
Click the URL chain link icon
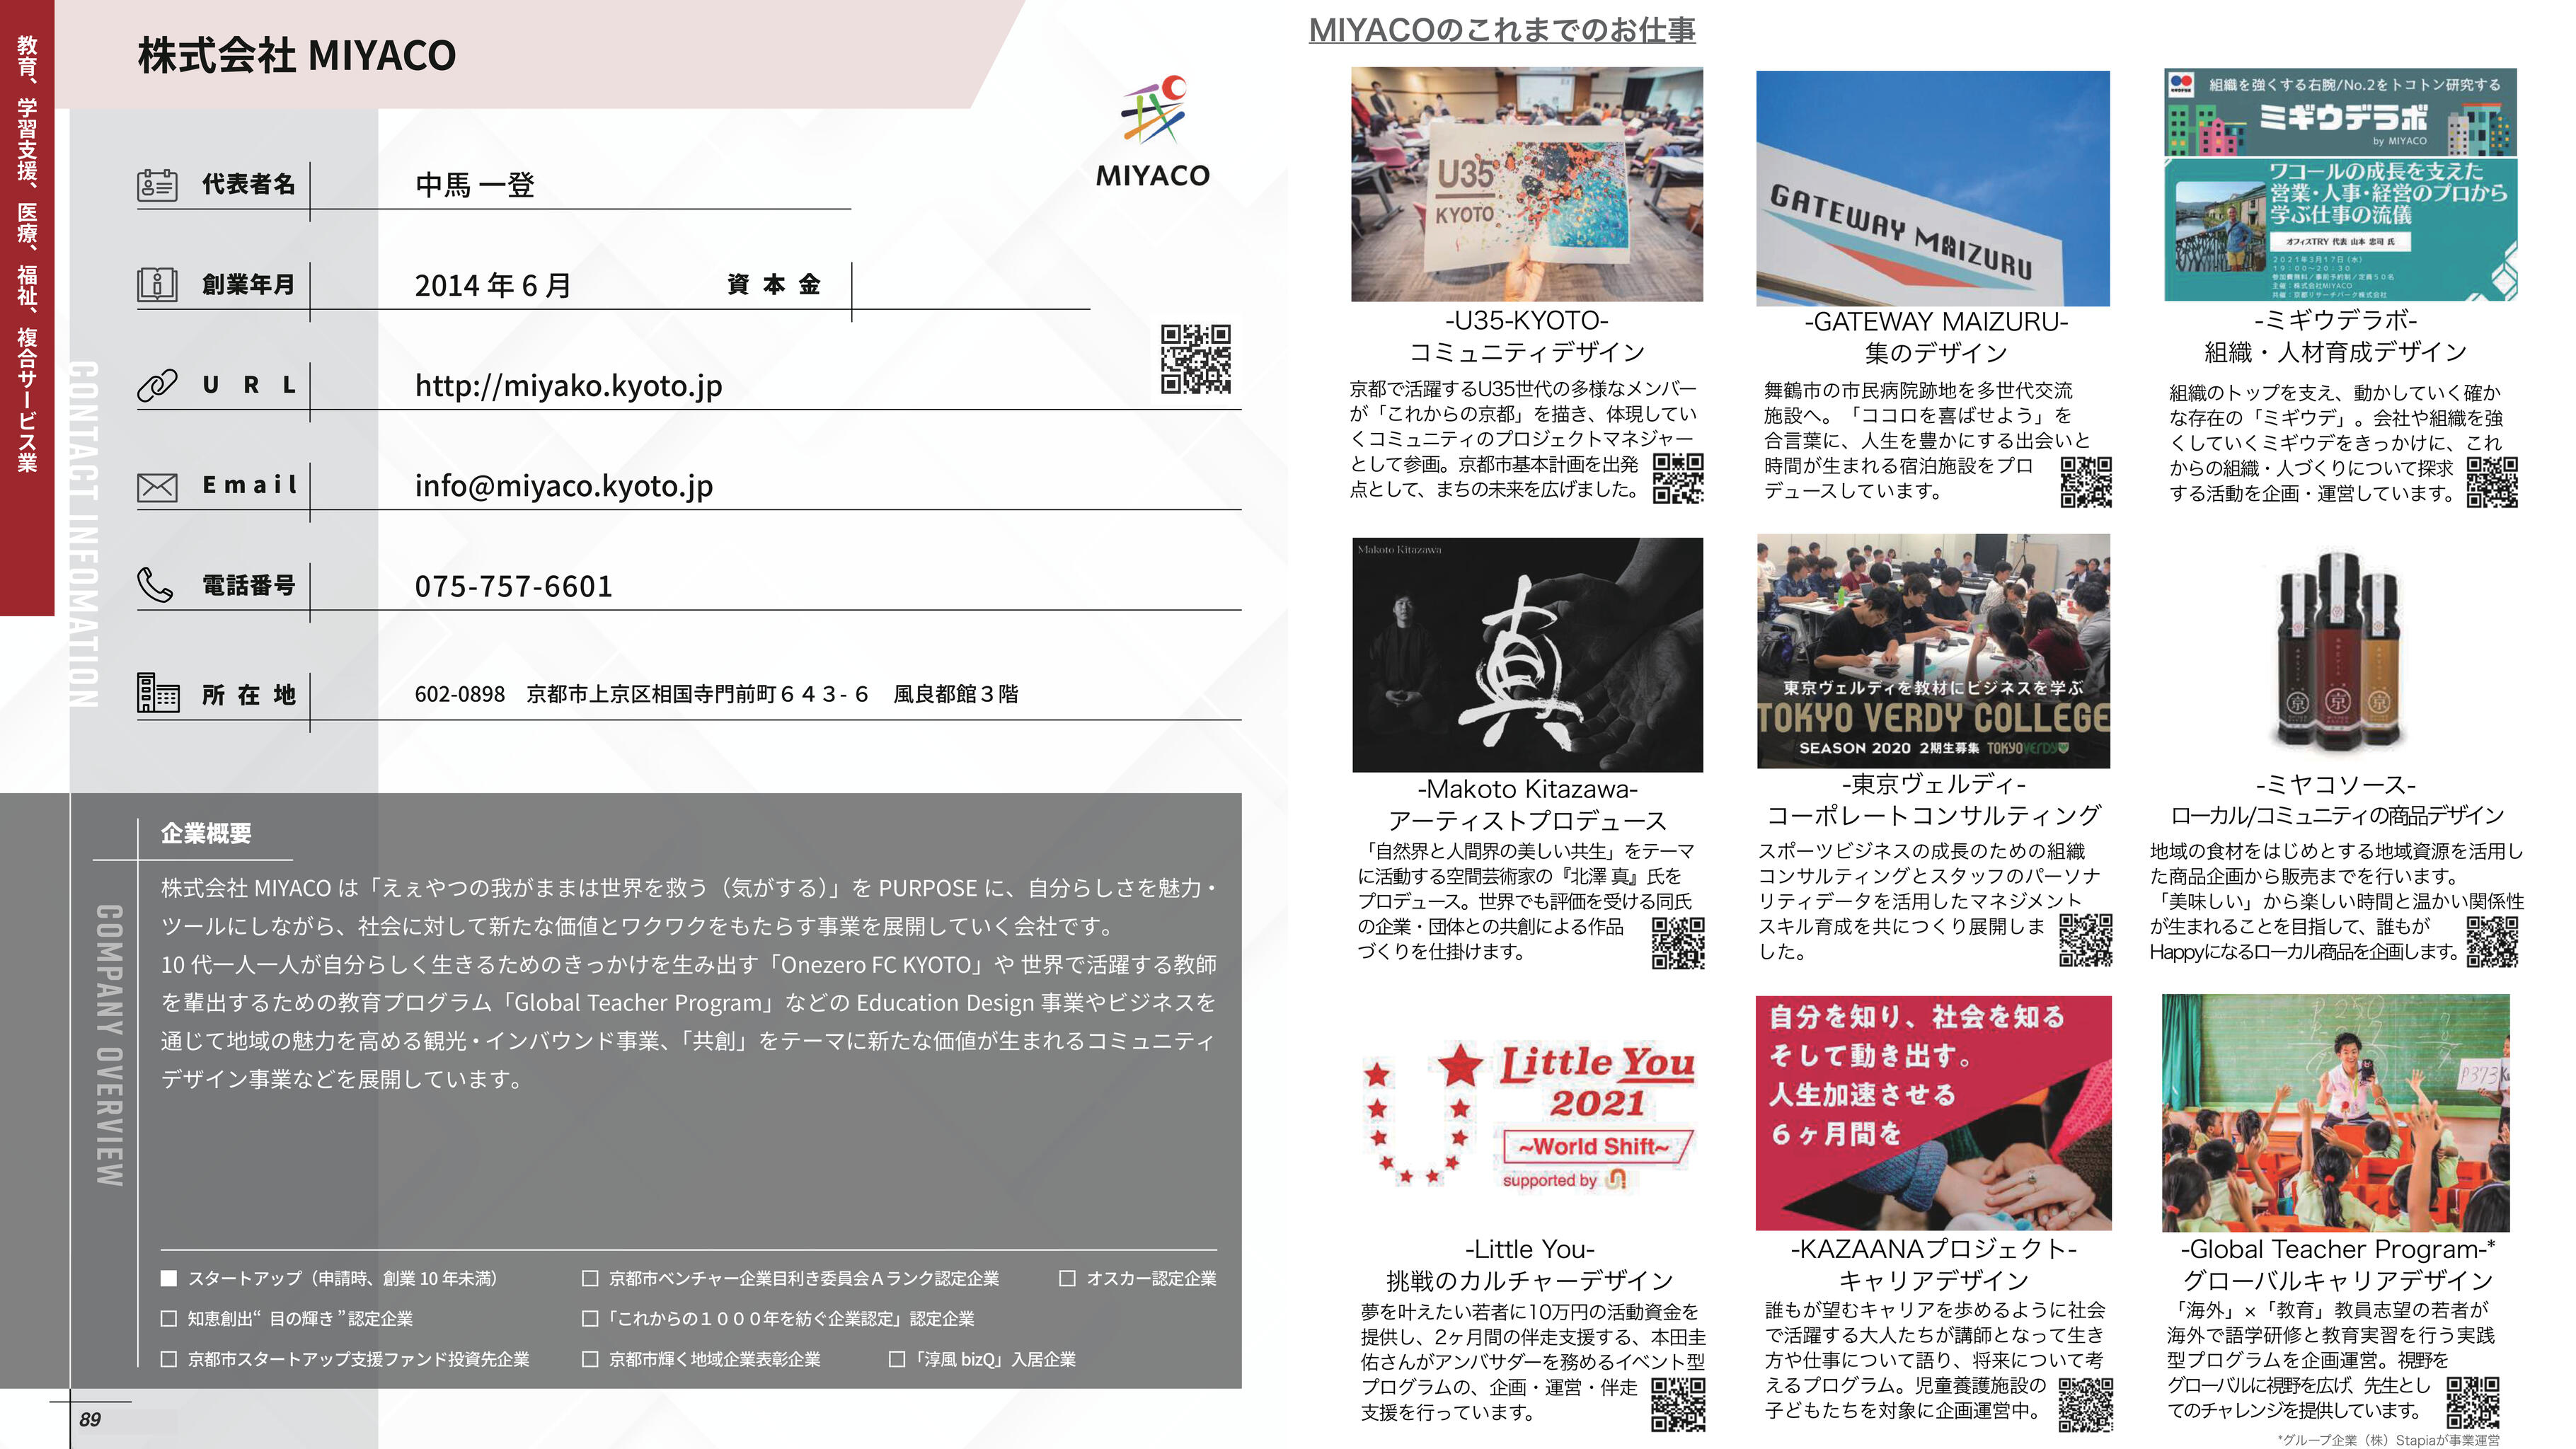(x=157, y=385)
